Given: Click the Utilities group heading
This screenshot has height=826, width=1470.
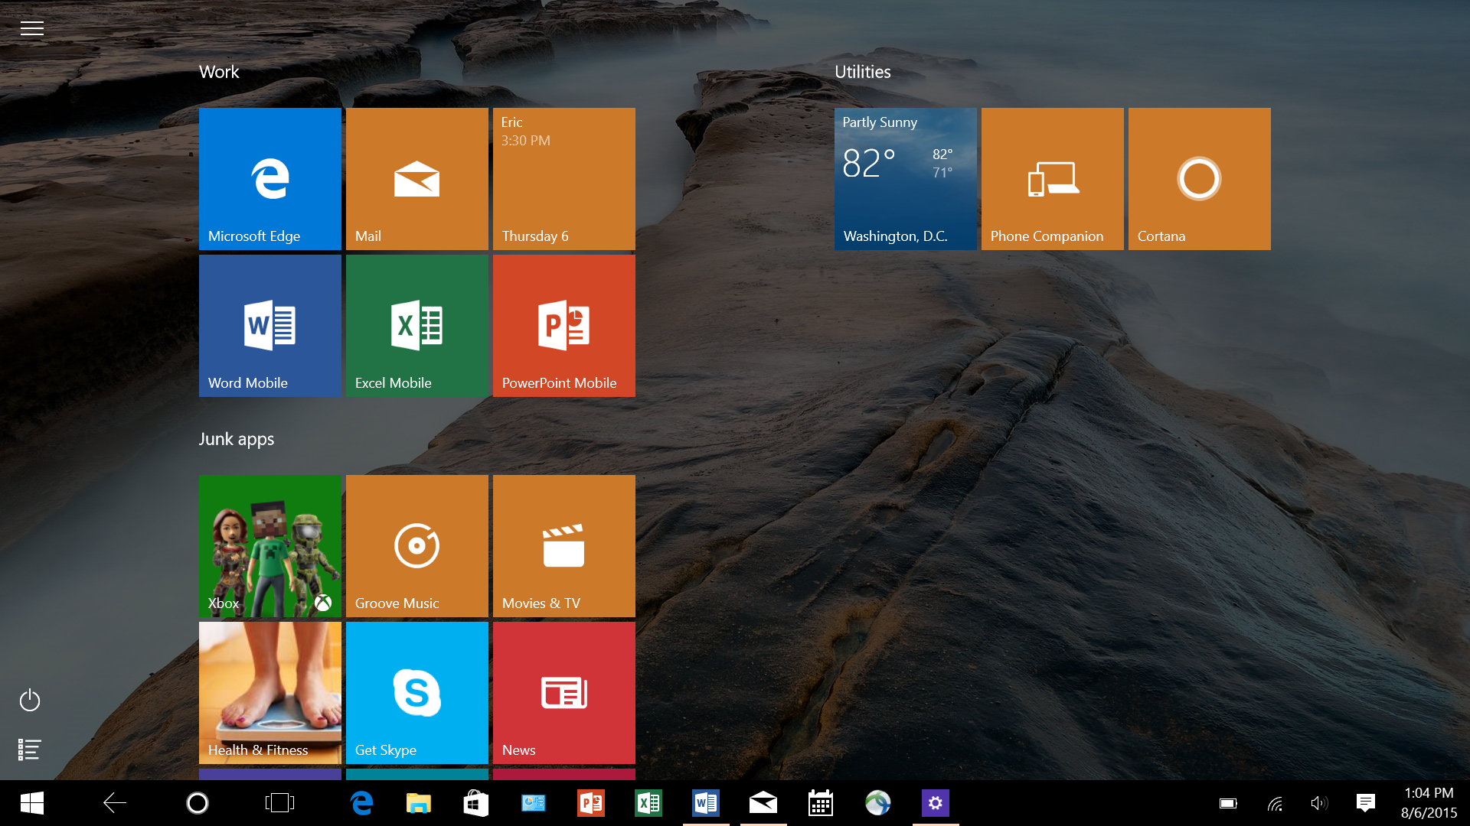Looking at the screenshot, I should (863, 72).
